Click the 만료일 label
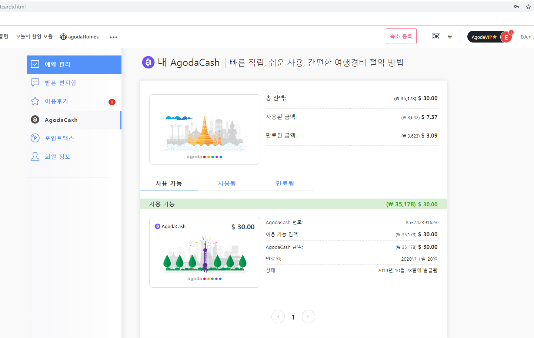 274,259
